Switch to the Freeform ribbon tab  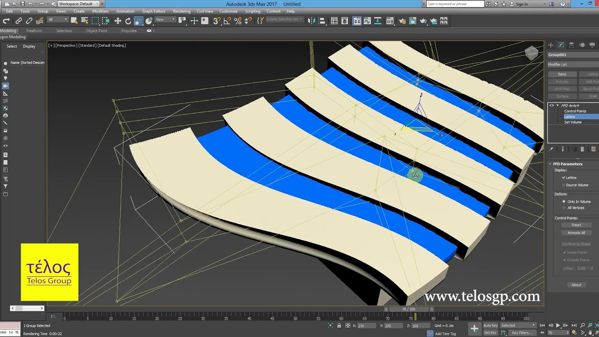coord(34,31)
